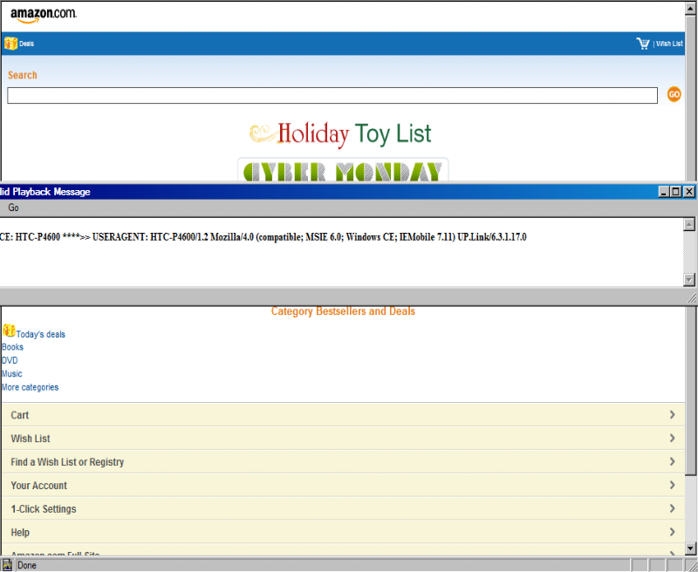Click the browser page scroll up arrow
The image size is (698, 572).
coord(690,9)
